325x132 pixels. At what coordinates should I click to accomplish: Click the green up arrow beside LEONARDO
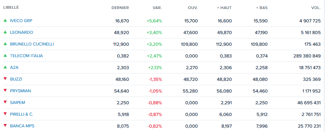[5, 32]
